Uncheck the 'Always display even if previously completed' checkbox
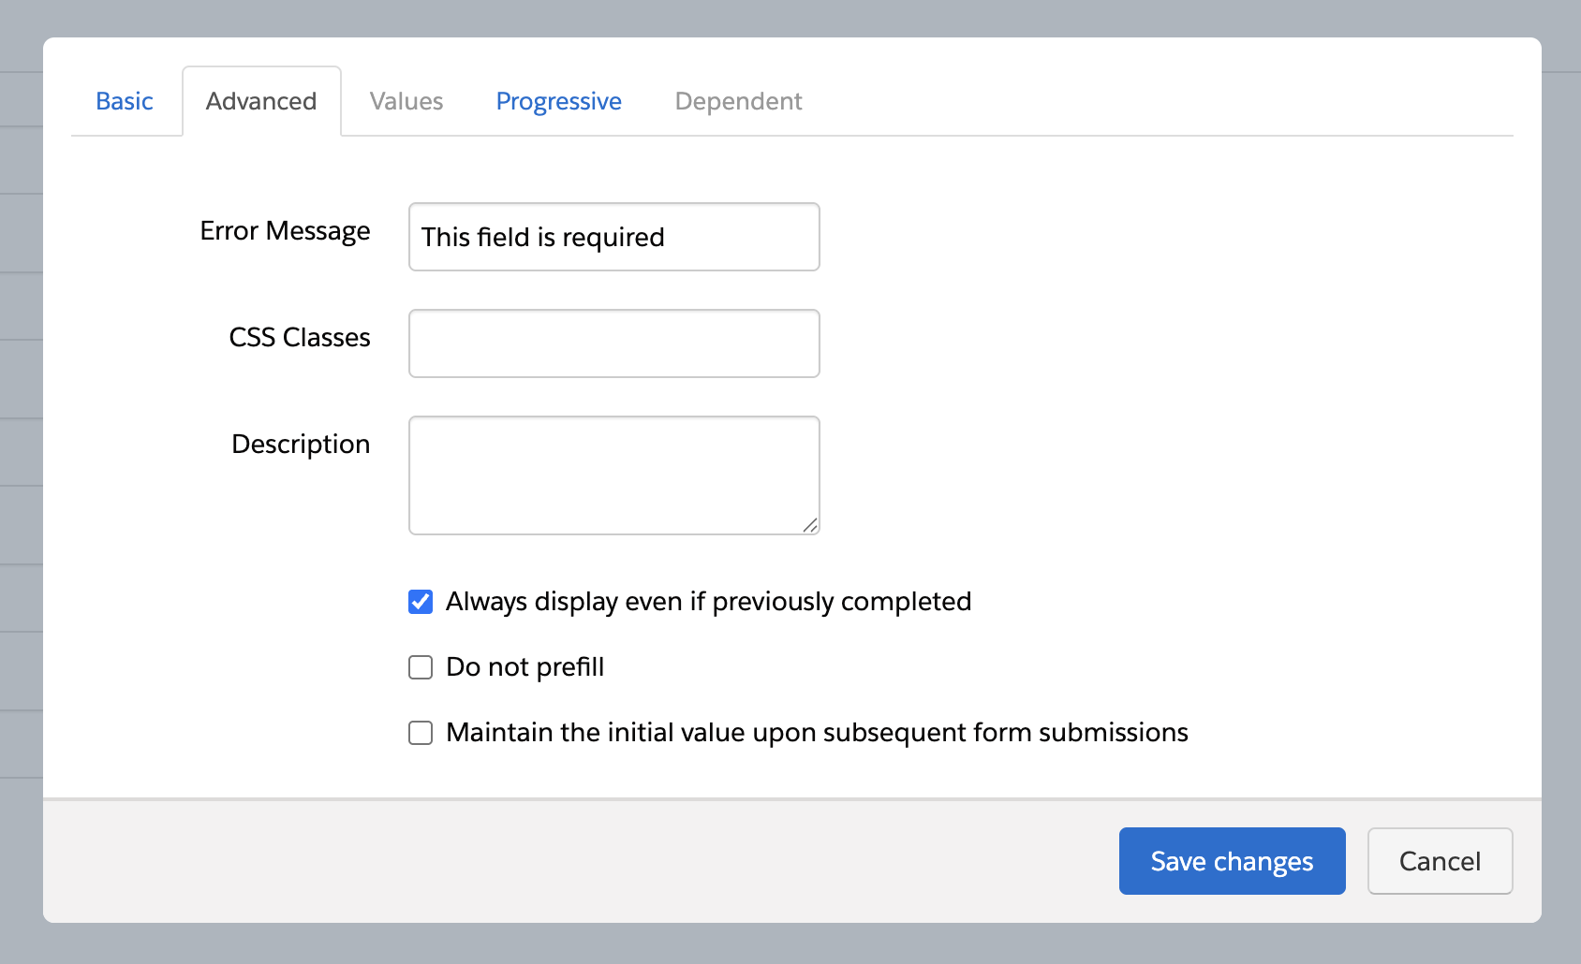The image size is (1581, 964). (x=421, y=602)
